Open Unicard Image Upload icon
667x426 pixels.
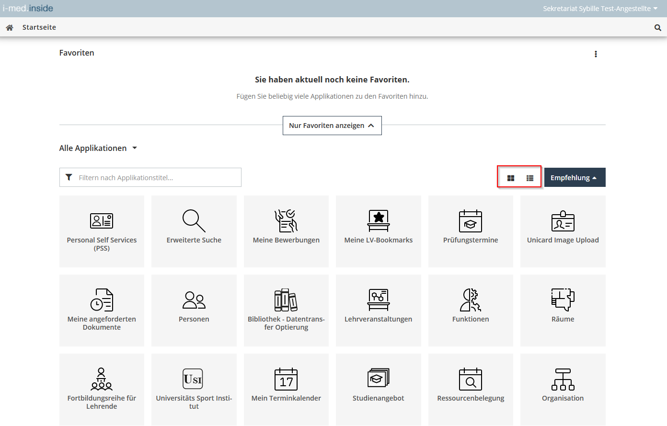click(563, 221)
